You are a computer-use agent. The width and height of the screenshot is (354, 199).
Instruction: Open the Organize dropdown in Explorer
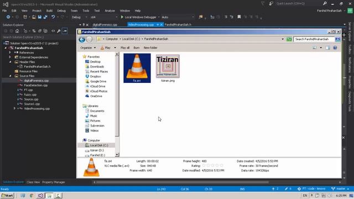click(x=88, y=48)
